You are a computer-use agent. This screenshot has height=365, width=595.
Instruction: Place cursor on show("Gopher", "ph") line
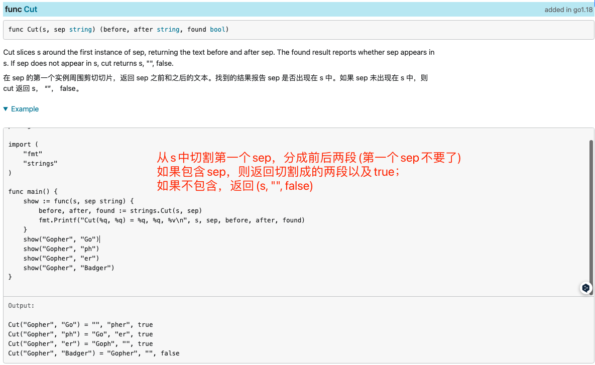click(x=61, y=249)
